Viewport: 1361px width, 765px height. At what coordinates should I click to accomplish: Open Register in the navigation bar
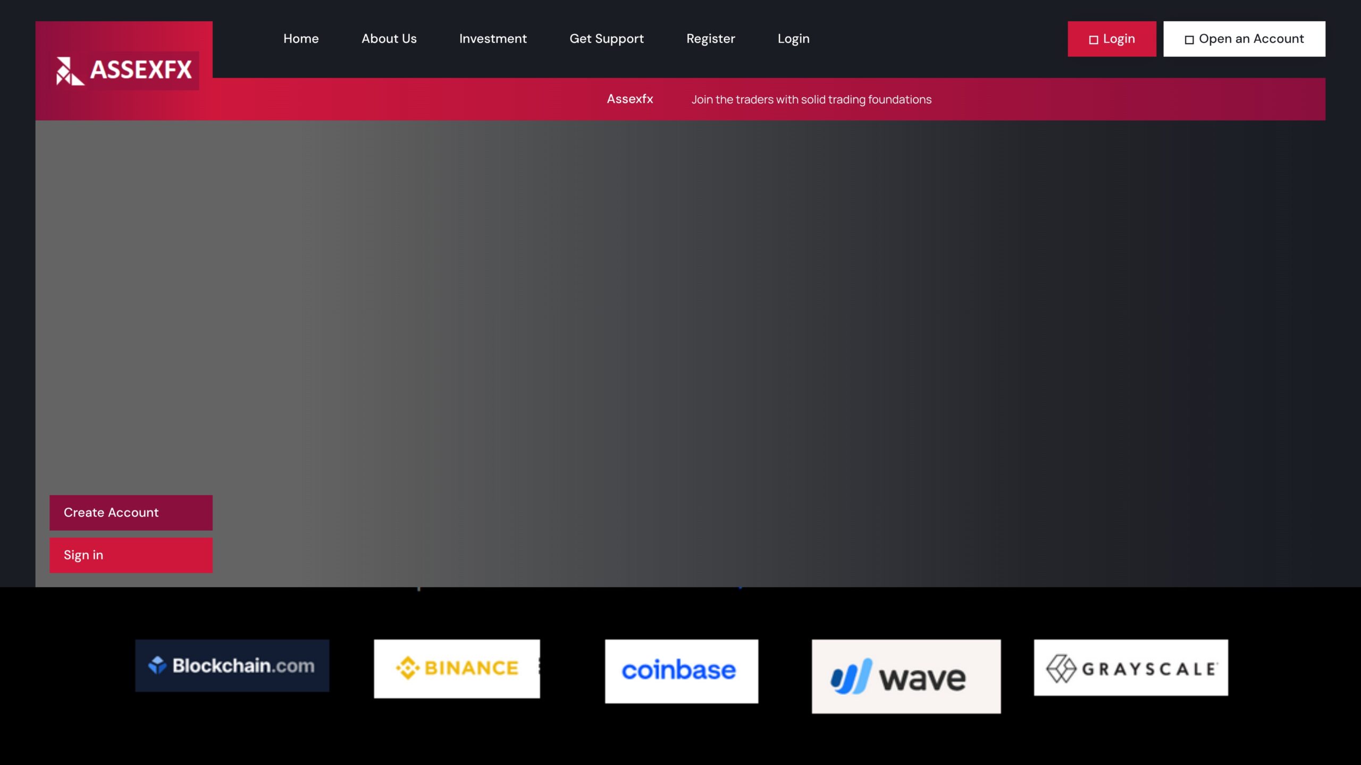pos(710,39)
